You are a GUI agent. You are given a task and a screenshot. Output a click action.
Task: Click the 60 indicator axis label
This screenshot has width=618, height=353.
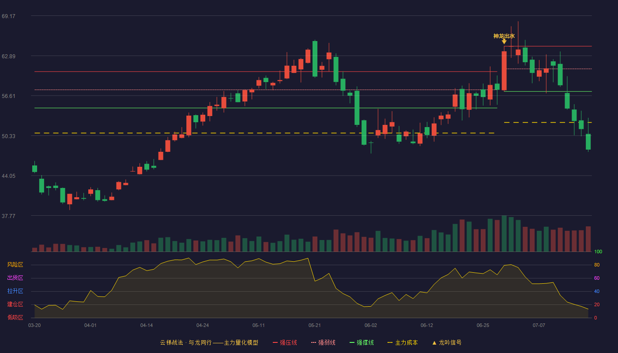point(597,278)
